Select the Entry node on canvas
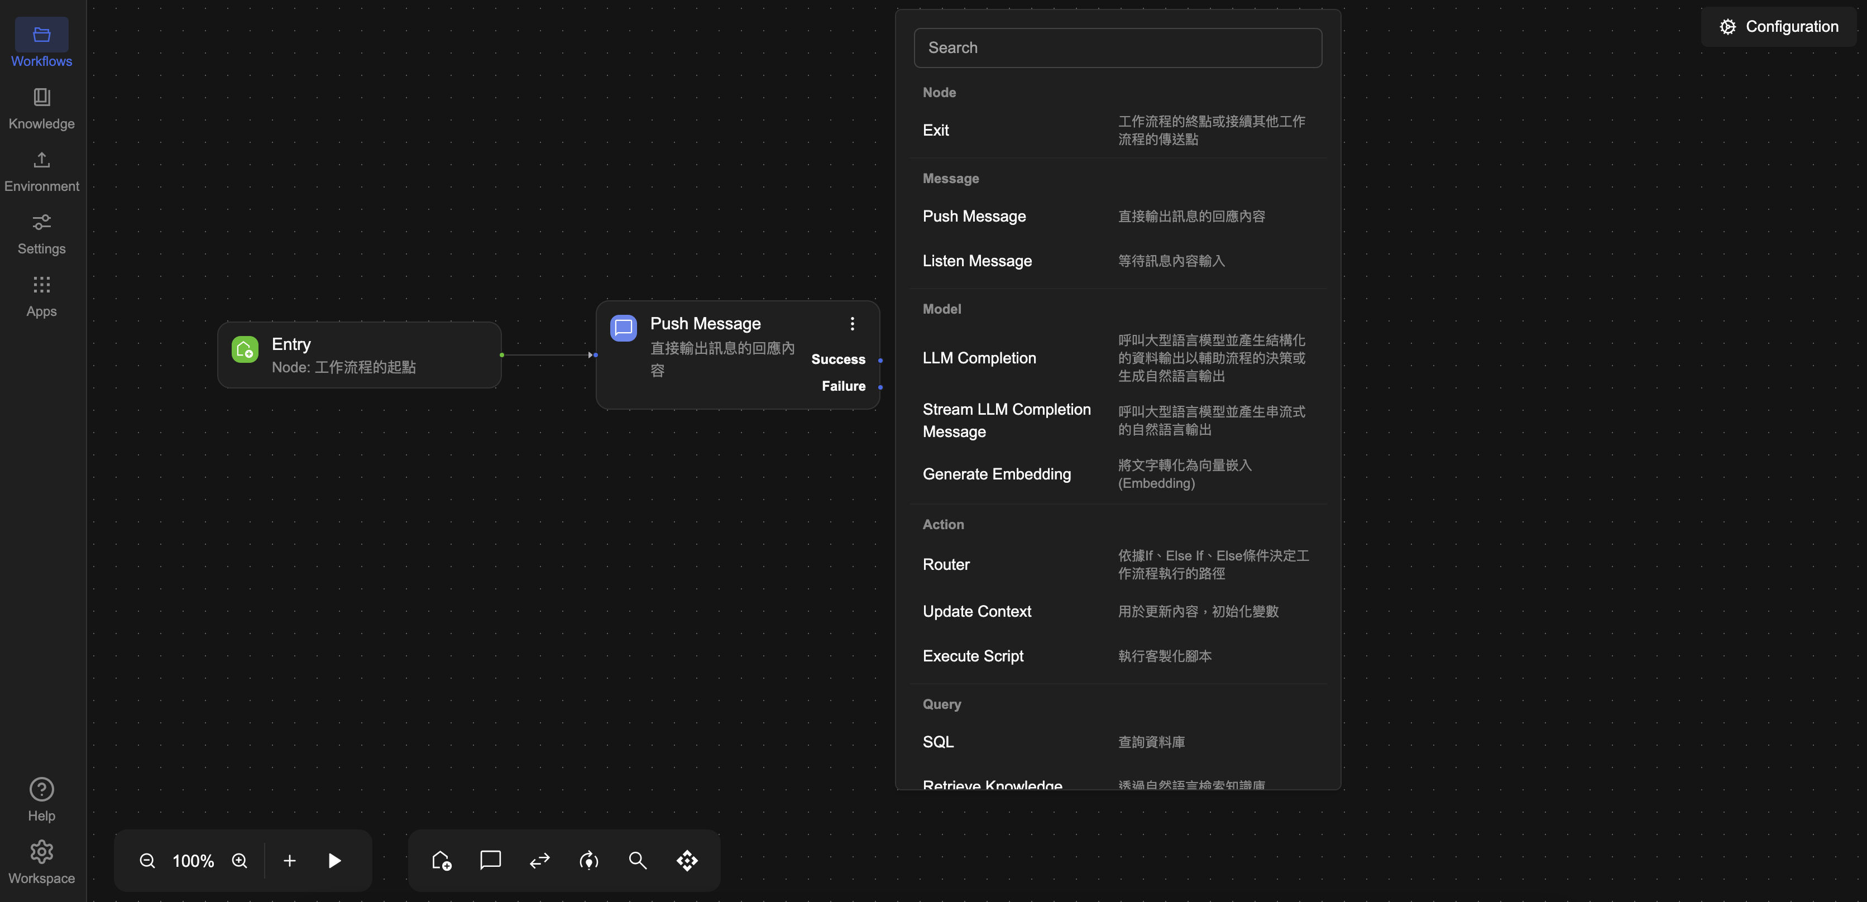 tap(359, 355)
